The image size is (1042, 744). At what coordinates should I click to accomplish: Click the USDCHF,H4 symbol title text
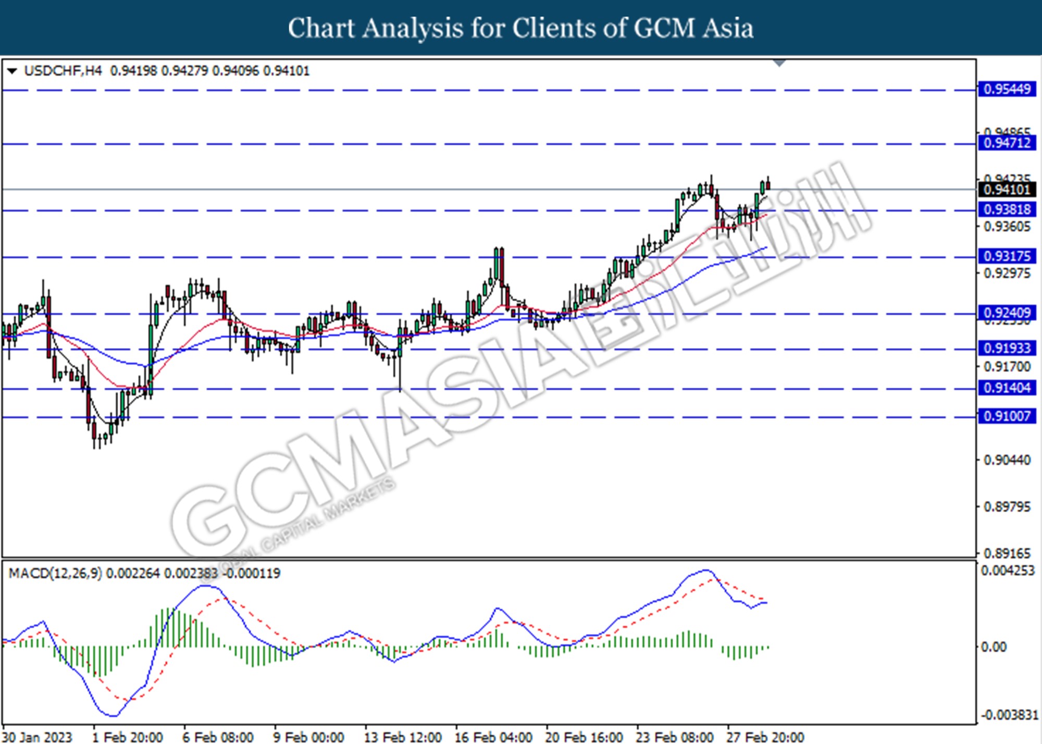click(x=63, y=70)
